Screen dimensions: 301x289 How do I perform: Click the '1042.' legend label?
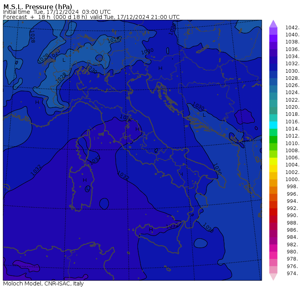tap(292, 28)
